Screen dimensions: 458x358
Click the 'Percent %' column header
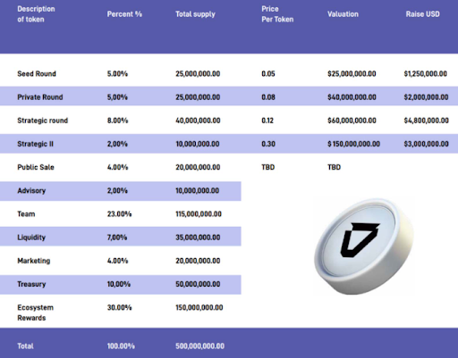pyautogui.click(x=124, y=14)
